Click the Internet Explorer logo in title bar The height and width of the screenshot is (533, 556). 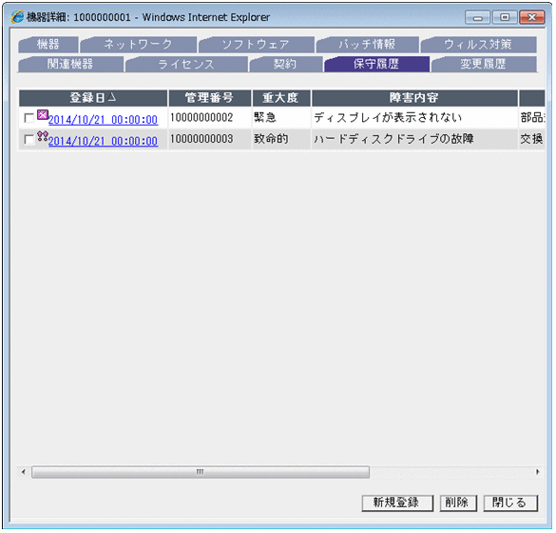[x=17, y=17]
